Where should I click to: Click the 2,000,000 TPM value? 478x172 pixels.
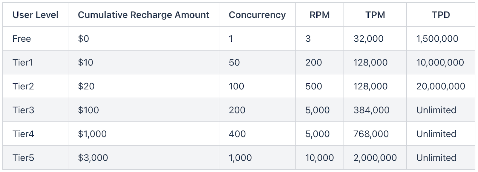coord(375,158)
